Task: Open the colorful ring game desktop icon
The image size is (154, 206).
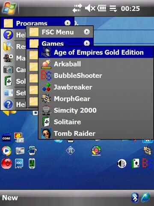Action: 96,151
